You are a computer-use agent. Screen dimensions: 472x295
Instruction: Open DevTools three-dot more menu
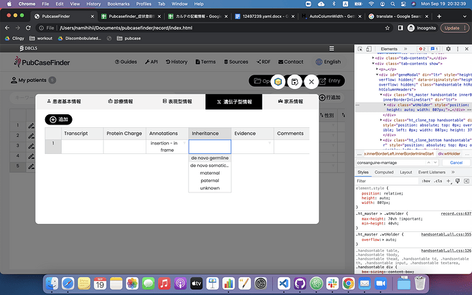pos(458,49)
